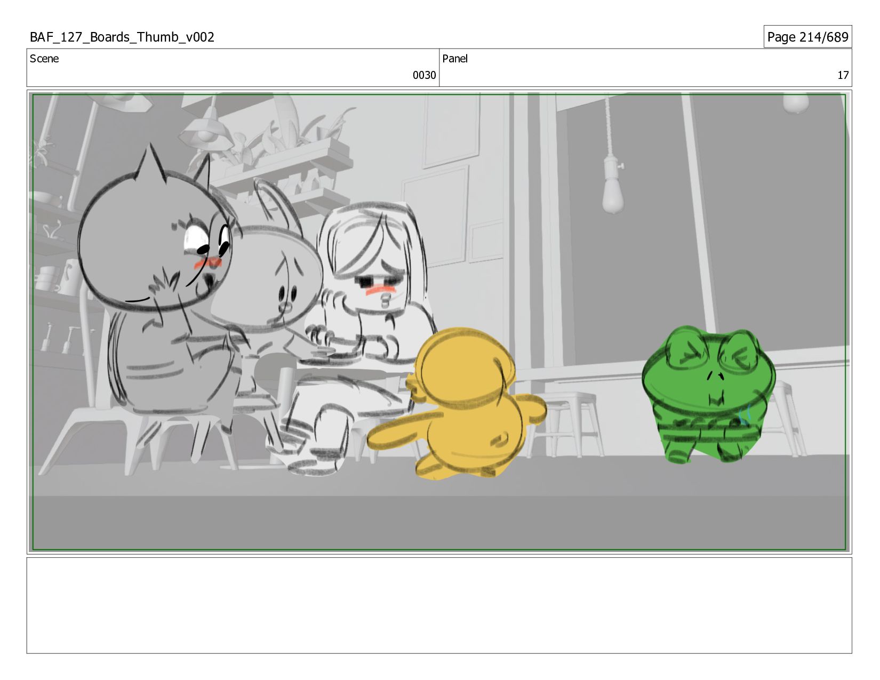Click the storyboard panel image
This screenshot has height=680, width=880.
[x=439, y=322]
